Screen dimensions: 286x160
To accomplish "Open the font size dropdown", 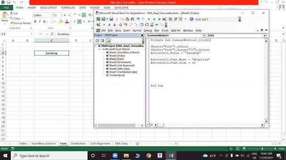I will point(61,15).
